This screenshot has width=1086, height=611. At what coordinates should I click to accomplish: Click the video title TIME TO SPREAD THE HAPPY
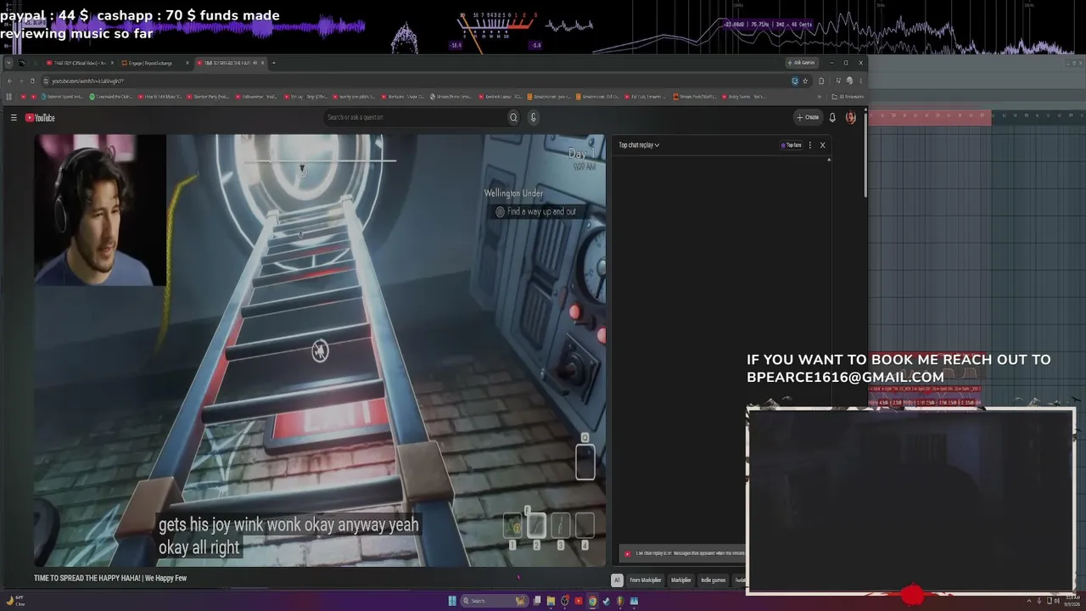[110, 578]
